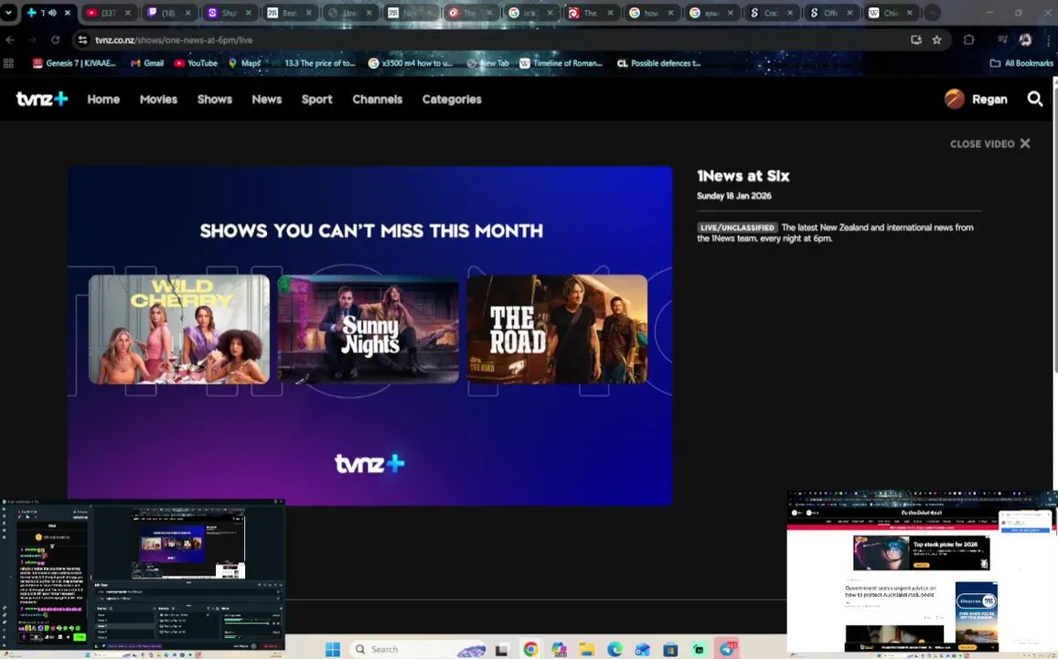The image size is (1058, 659).
Task: Open the green app icon beside Store
Action: point(699,650)
